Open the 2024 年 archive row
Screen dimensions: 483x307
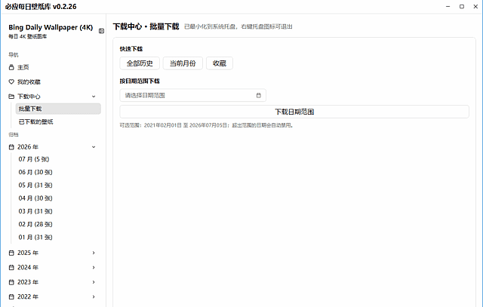click(54, 268)
